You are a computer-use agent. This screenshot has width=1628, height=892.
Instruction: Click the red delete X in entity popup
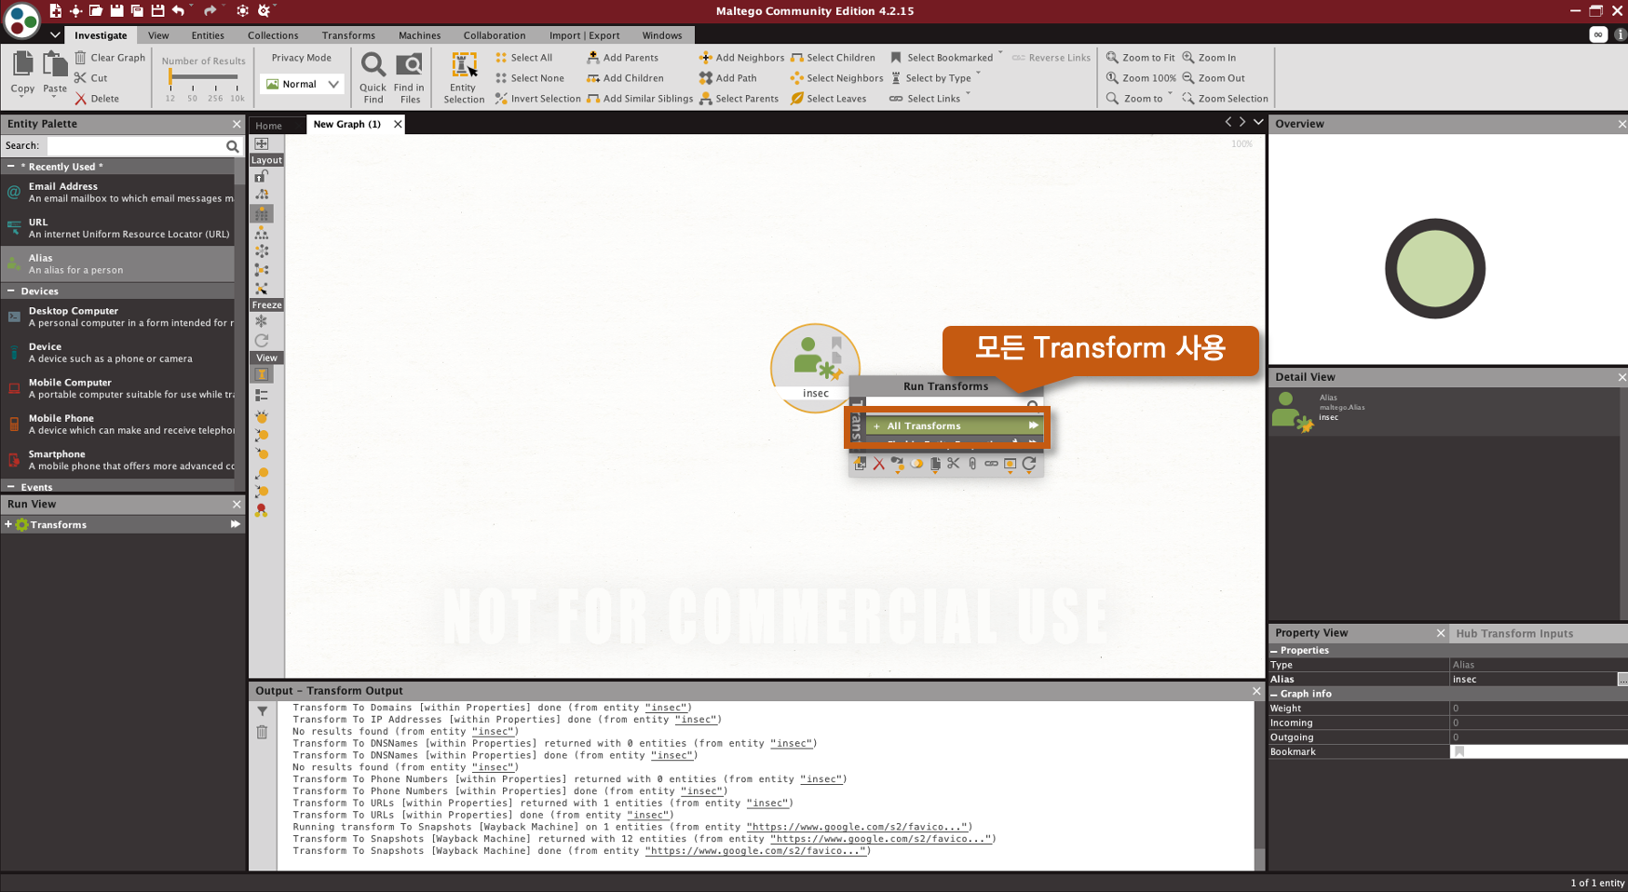click(878, 463)
